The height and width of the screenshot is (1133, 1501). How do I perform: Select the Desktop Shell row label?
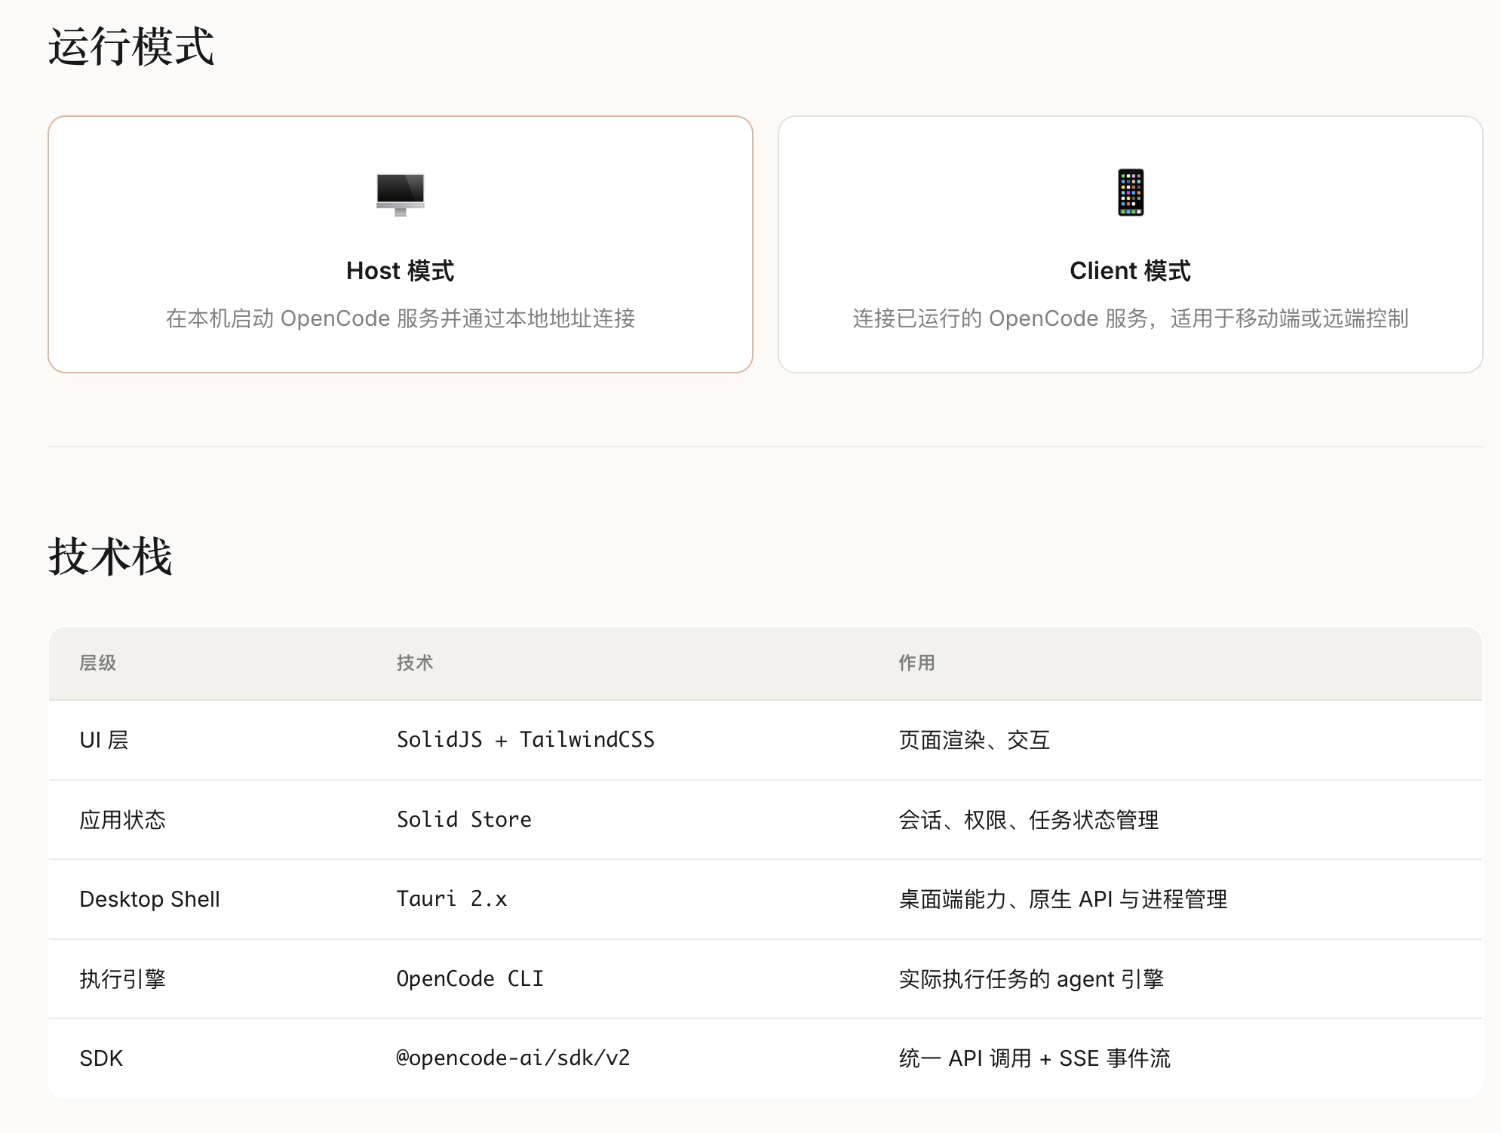coord(149,899)
